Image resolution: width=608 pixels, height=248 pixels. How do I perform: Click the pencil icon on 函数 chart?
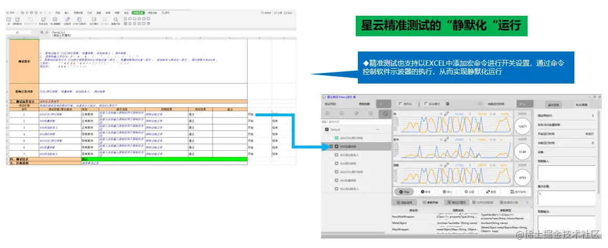pos(447,165)
